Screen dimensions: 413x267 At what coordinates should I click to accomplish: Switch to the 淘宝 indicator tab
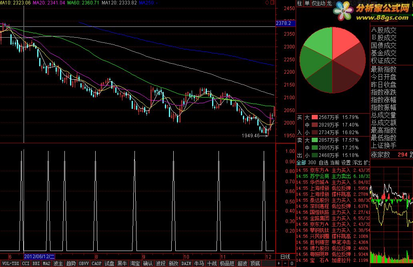click(x=135, y=263)
